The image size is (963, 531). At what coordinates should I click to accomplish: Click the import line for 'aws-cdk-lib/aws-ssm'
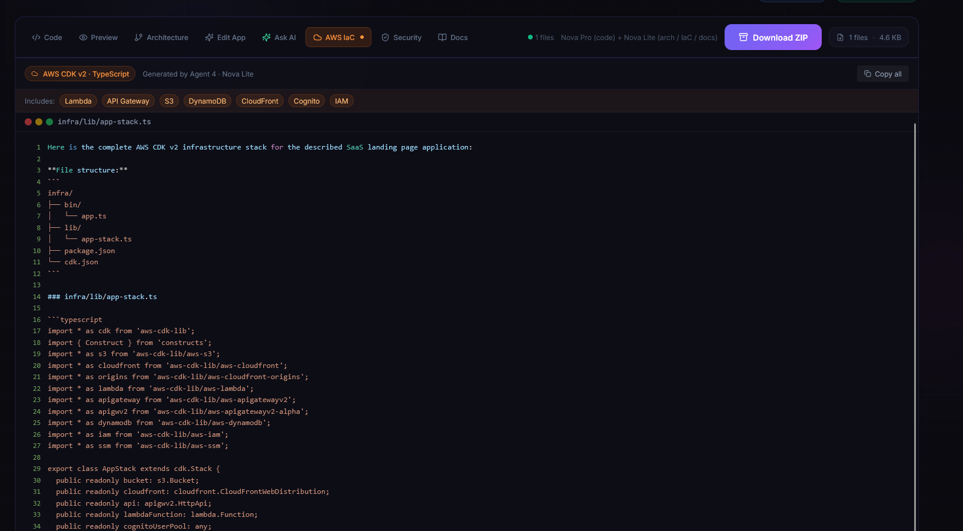pos(138,446)
